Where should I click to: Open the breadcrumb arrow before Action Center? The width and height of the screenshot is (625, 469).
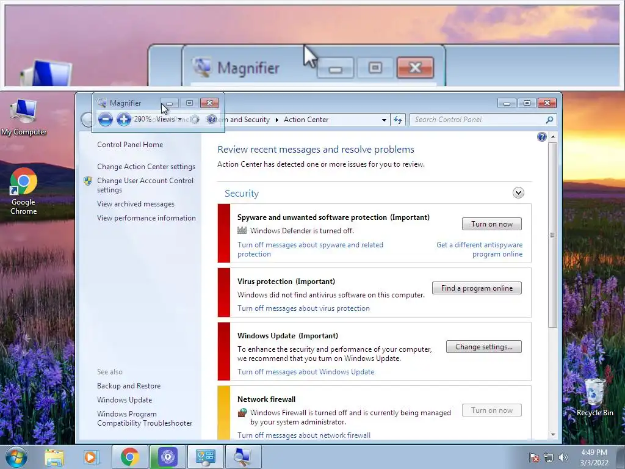point(277,120)
